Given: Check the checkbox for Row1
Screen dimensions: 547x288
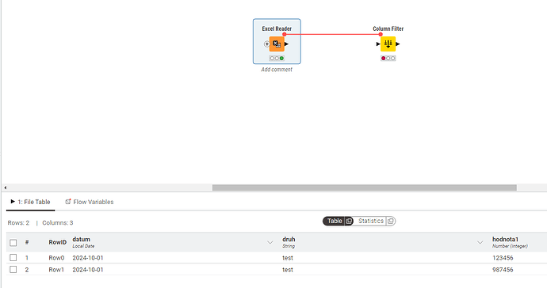Looking at the screenshot, I should pyautogui.click(x=13, y=269).
